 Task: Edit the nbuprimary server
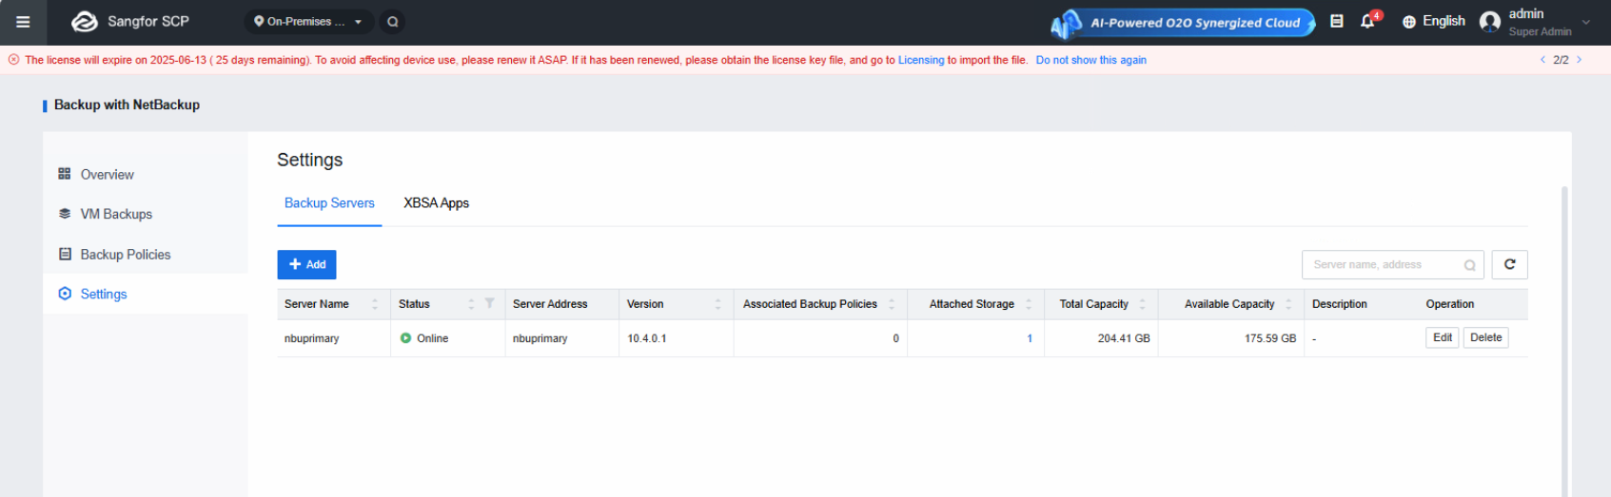[x=1443, y=337]
